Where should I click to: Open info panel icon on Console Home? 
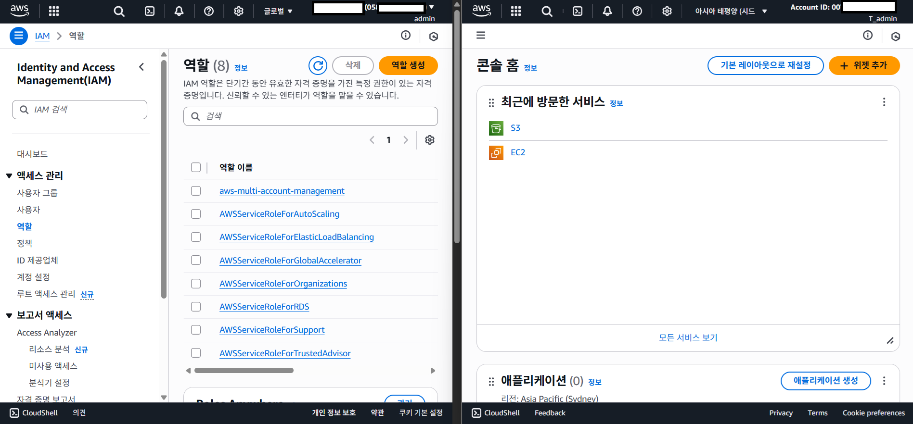pyautogui.click(x=868, y=35)
